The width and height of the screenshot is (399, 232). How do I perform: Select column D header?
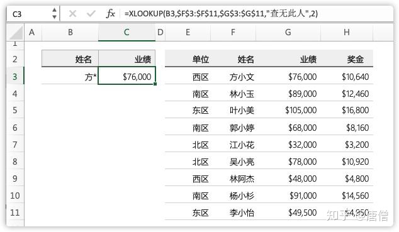(160, 32)
